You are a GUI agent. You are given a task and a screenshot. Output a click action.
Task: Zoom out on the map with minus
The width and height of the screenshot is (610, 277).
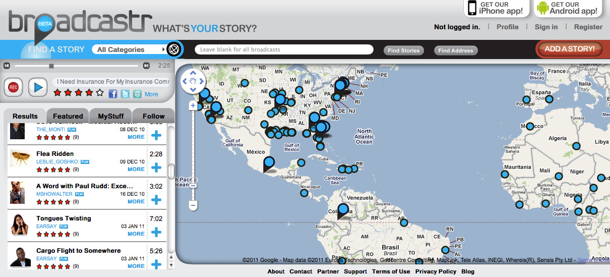193,206
